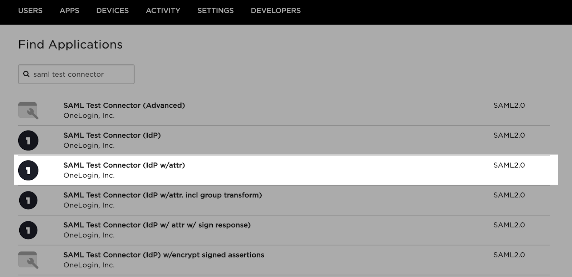Open the Developers menu
Screen dimensions: 572x277
coord(276,11)
